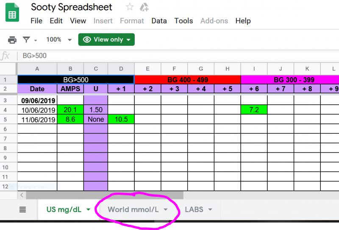Open the 100% zoom dropdown

click(x=59, y=39)
